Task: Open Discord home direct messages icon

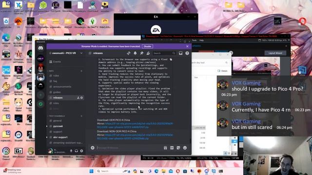Action: [40, 48]
